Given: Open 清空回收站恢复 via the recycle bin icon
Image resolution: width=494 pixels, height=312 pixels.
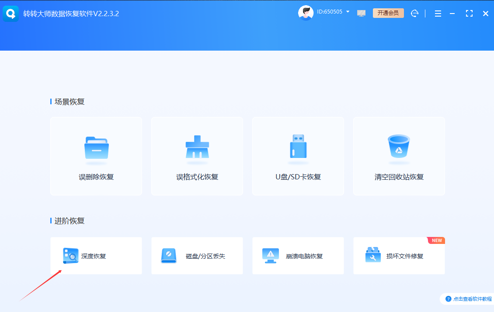Looking at the screenshot, I should pos(399,147).
